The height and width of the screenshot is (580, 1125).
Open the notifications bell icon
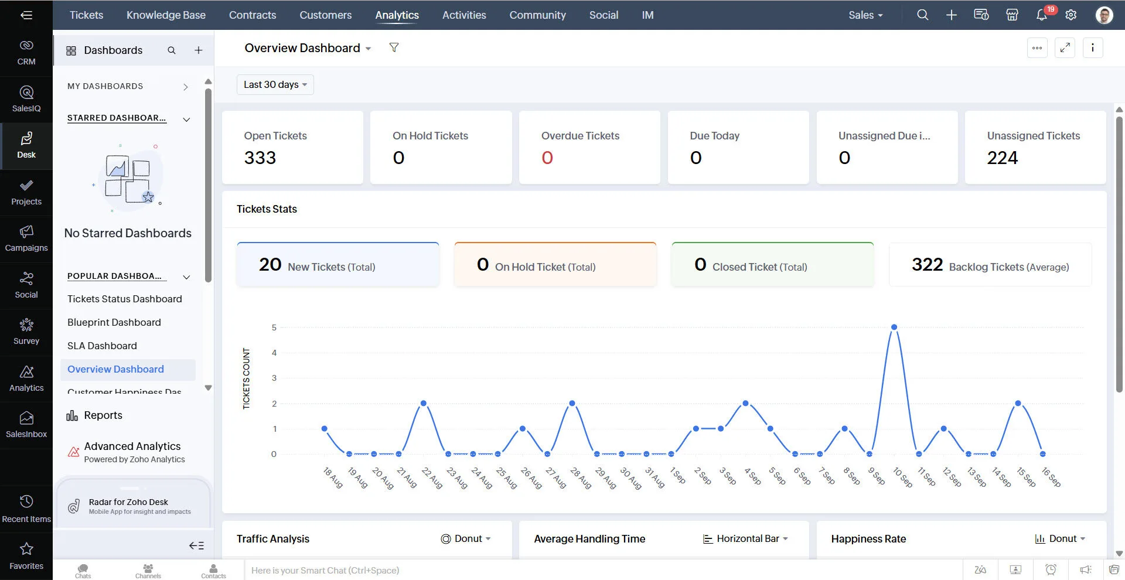click(x=1042, y=15)
